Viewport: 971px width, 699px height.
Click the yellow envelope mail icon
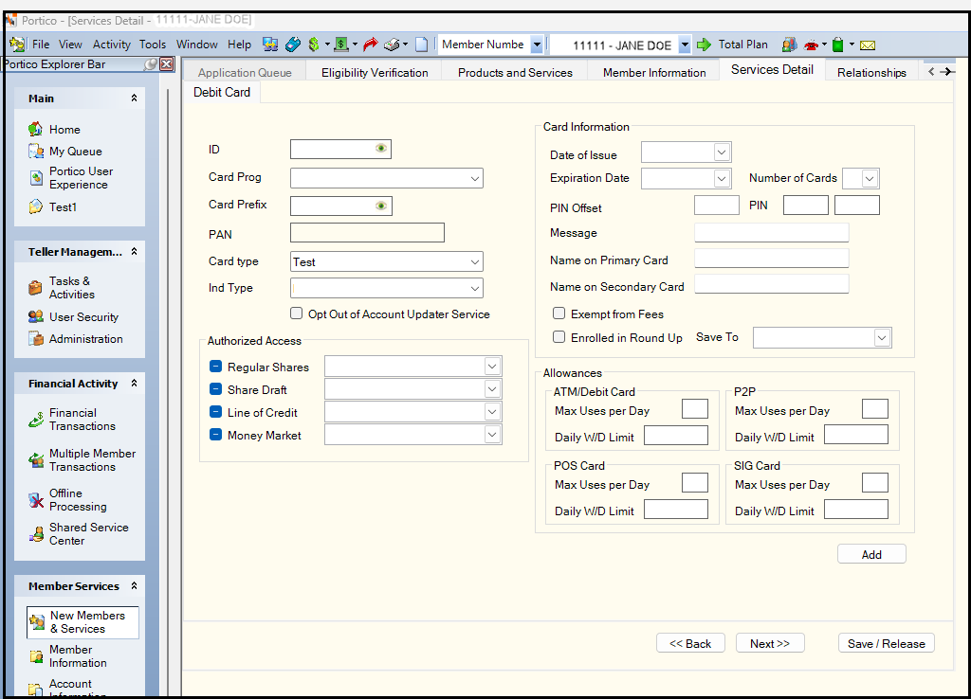pyautogui.click(x=868, y=45)
